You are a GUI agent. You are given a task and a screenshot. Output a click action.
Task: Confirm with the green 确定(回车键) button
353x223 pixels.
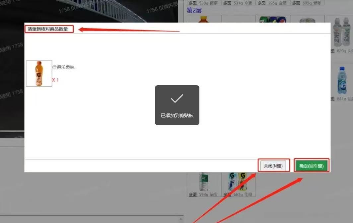311,166
